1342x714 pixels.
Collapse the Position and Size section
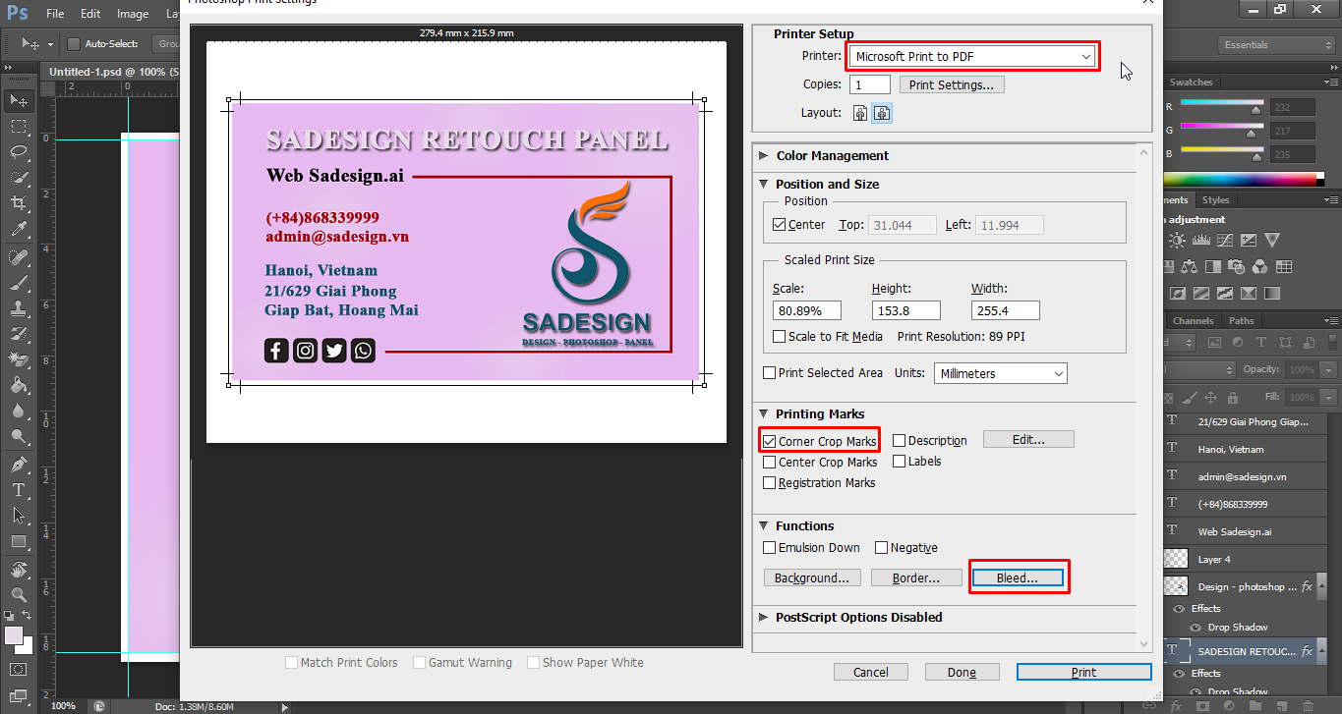tap(764, 184)
